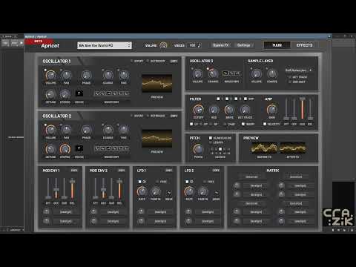356x267 pixels.
Task: Open first assign dropdown in LFO 1
Action: point(160,212)
